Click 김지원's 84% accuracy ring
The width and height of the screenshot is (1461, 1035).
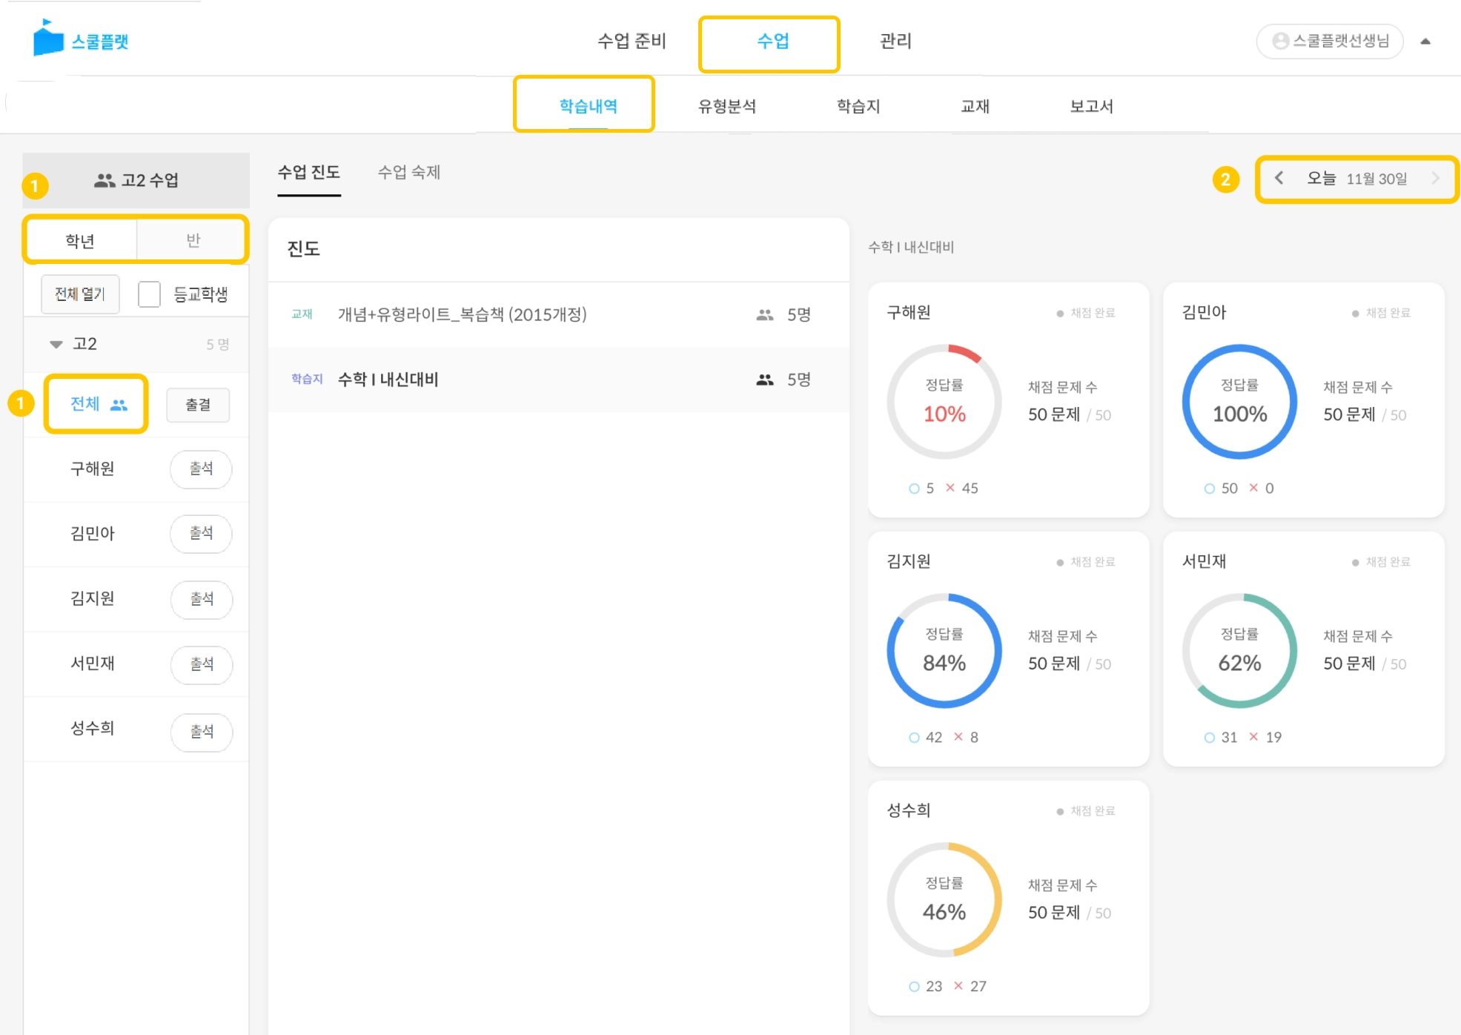tap(944, 650)
